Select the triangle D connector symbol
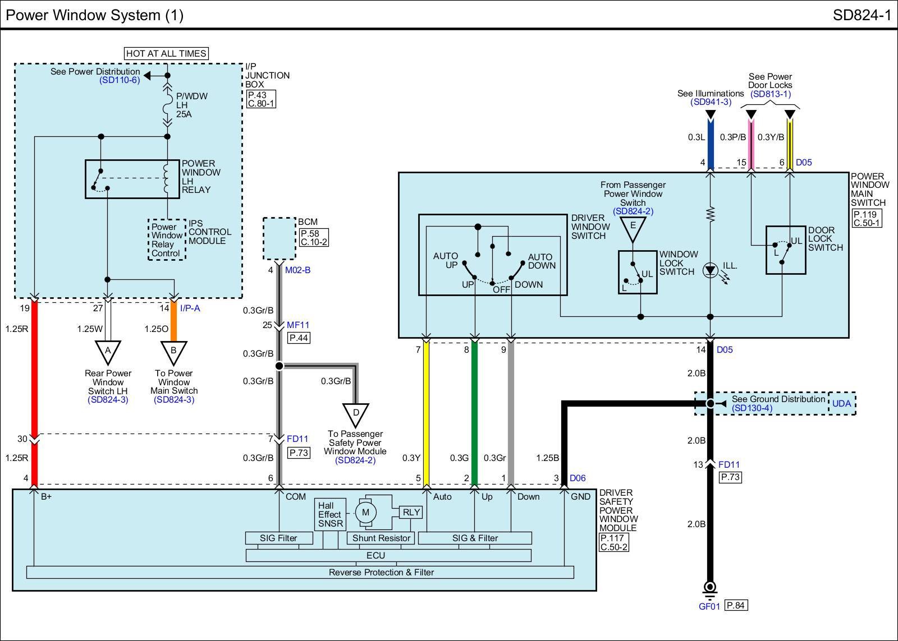The width and height of the screenshot is (898, 641). [x=355, y=414]
